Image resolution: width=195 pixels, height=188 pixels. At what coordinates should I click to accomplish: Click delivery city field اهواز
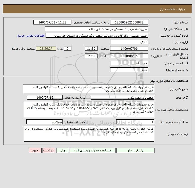point(129,70)
